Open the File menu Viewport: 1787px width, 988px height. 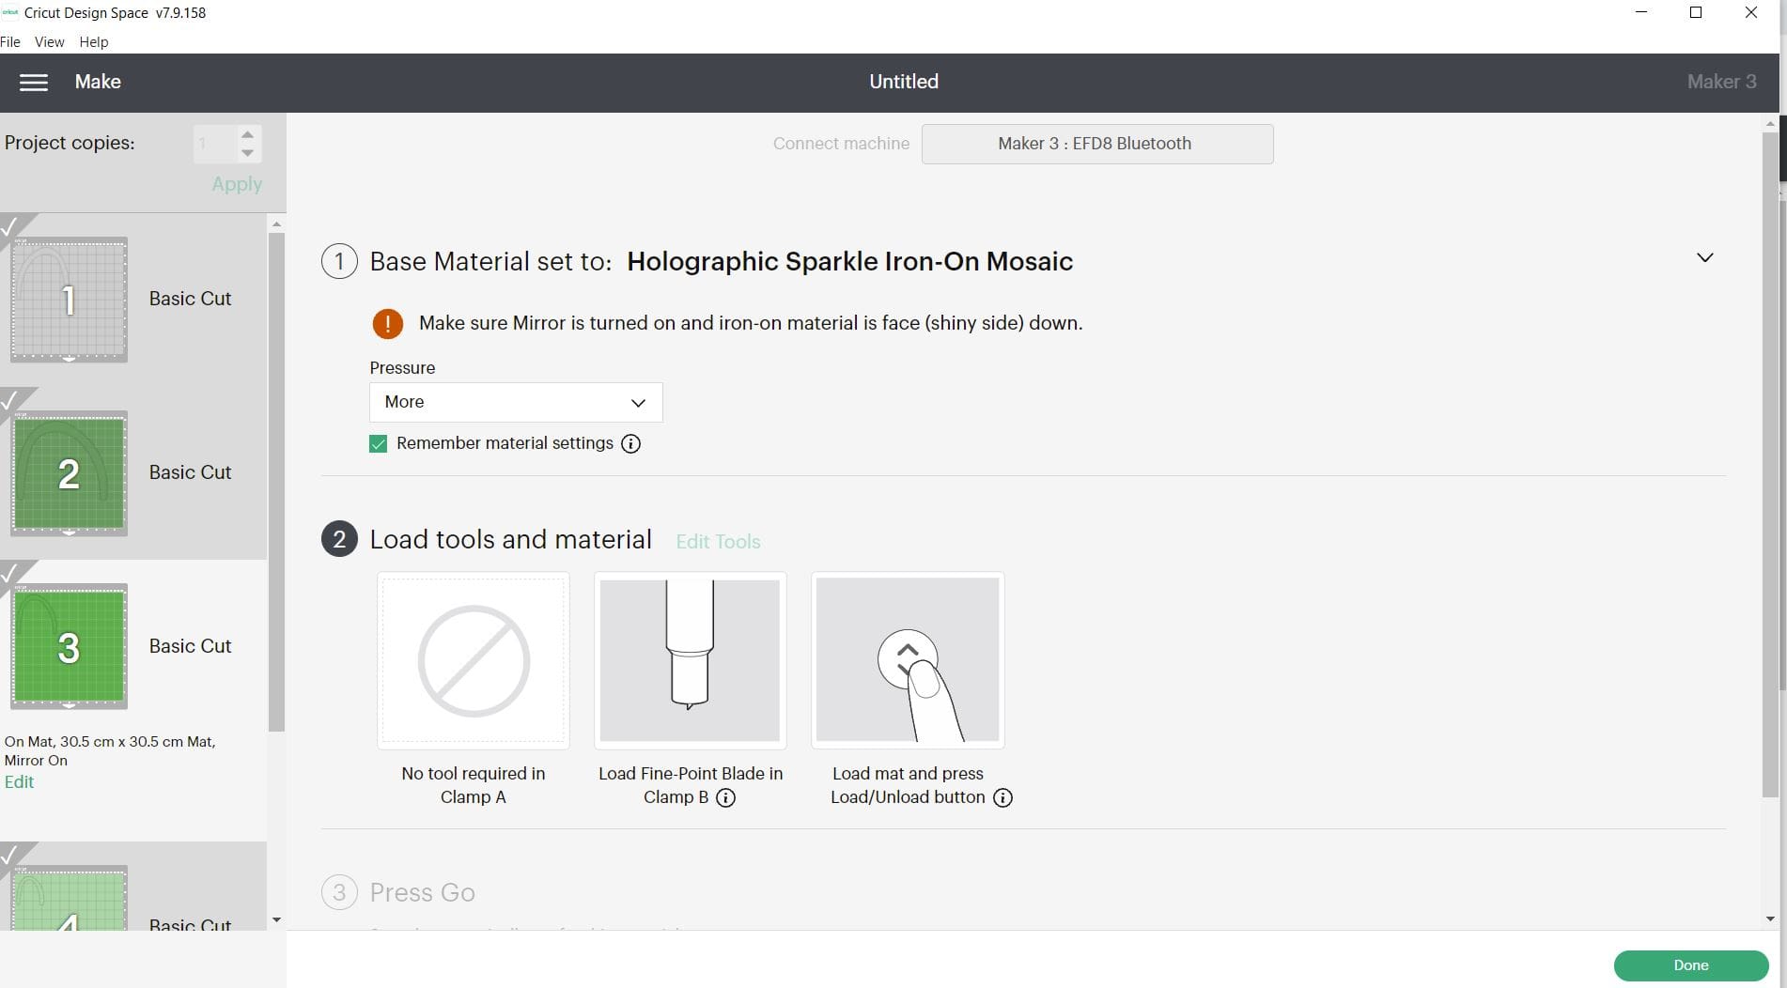[x=10, y=42]
